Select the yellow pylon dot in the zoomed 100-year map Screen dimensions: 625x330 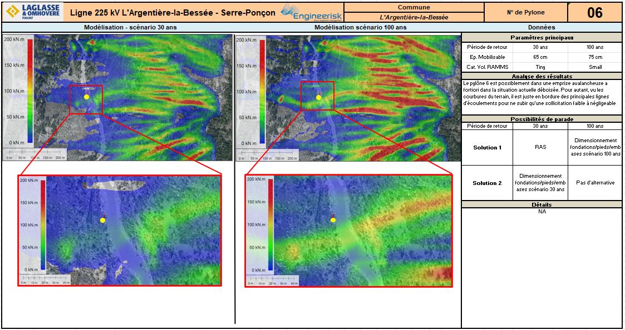pos(333,220)
